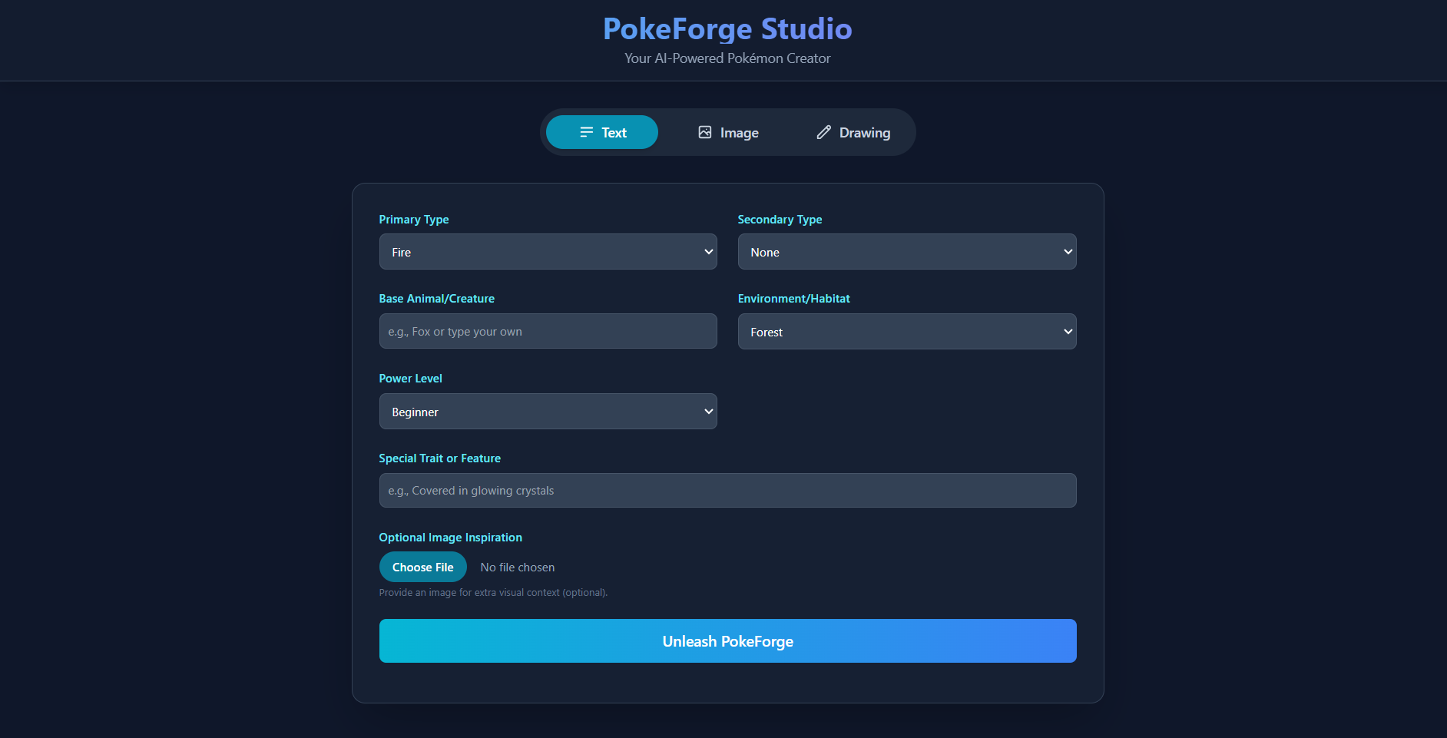The height and width of the screenshot is (738, 1447).
Task: Click the picture icon in Image tab
Action: click(x=704, y=132)
